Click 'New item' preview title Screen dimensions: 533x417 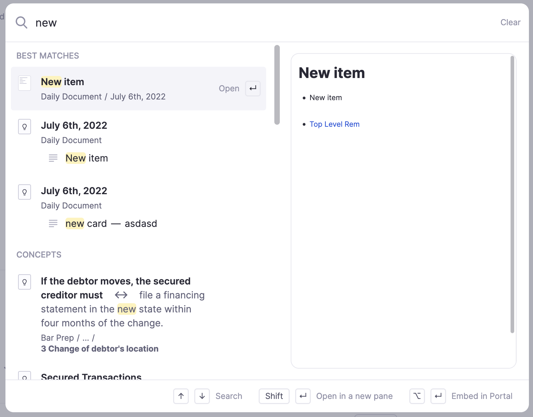(x=332, y=73)
